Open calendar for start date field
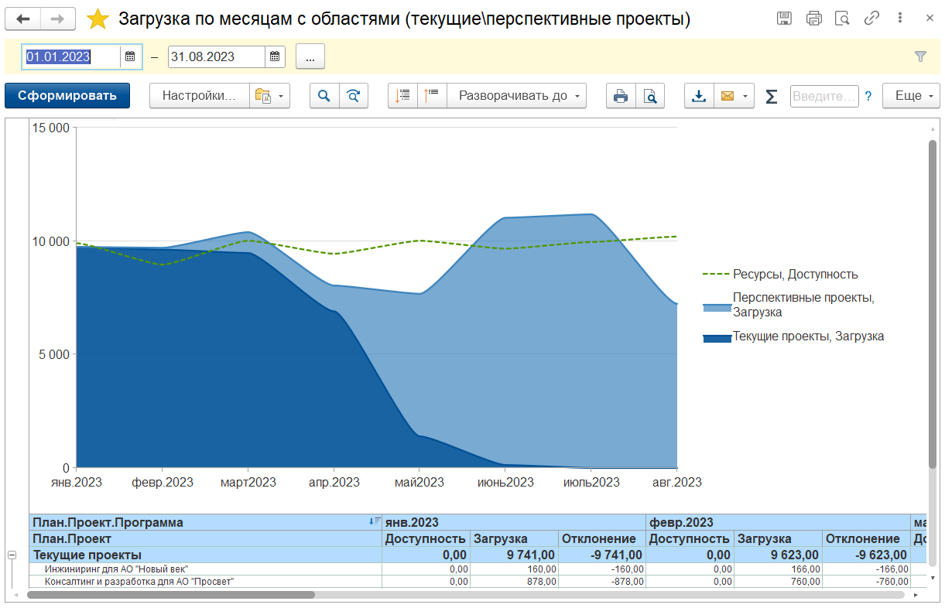 click(130, 56)
